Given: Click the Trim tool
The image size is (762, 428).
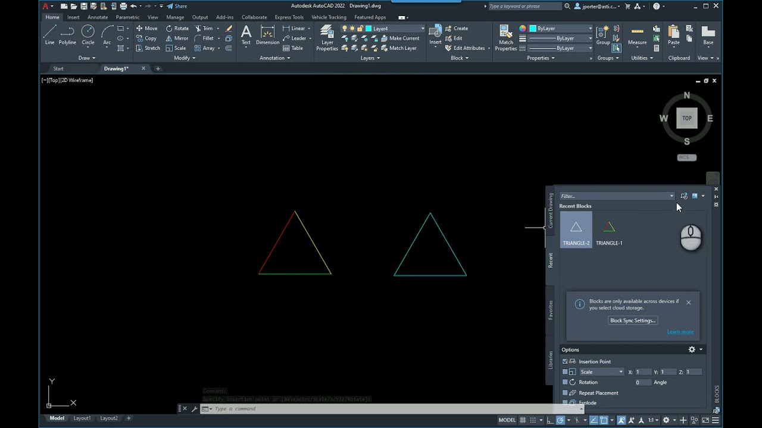Looking at the screenshot, I should tap(204, 28).
